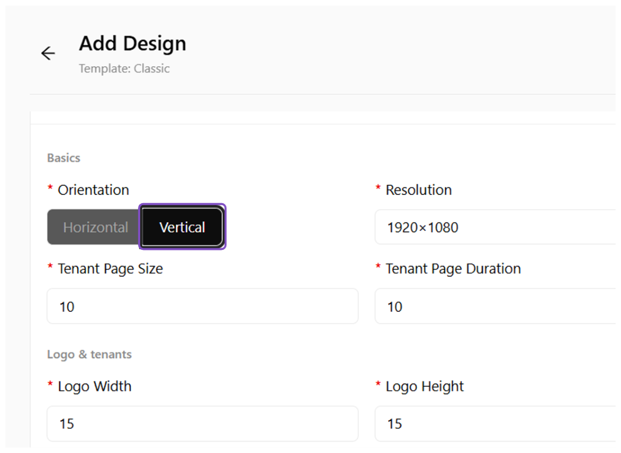The height and width of the screenshot is (453, 621).
Task: Click the Tenant Page Size label
Action: (x=111, y=269)
